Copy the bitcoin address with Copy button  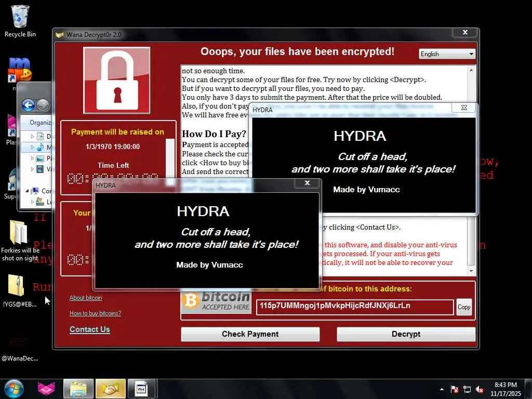click(x=464, y=307)
